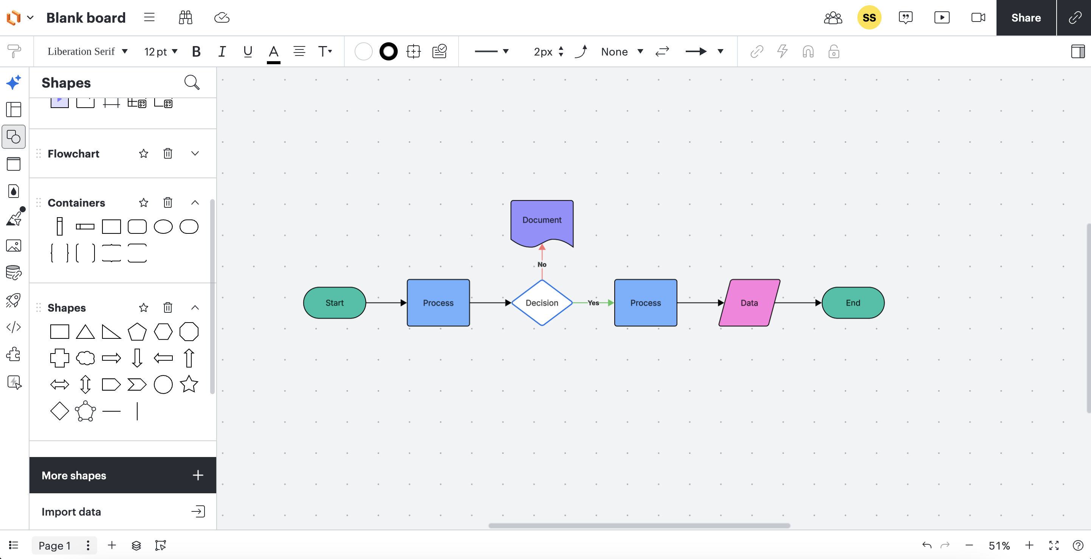The height and width of the screenshot is (559, 1091).
Task: Toggle bold text formatting
Action: pos(196,51)
